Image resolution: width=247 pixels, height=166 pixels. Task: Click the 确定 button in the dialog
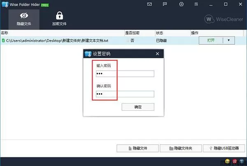(x=138, y=107)
